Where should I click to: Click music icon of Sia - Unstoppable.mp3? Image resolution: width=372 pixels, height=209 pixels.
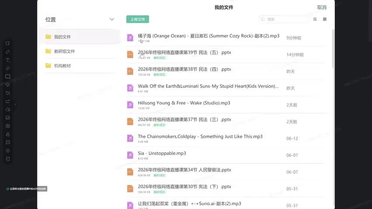(130, 155)
